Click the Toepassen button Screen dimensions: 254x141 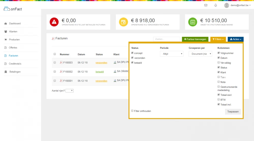233,112
